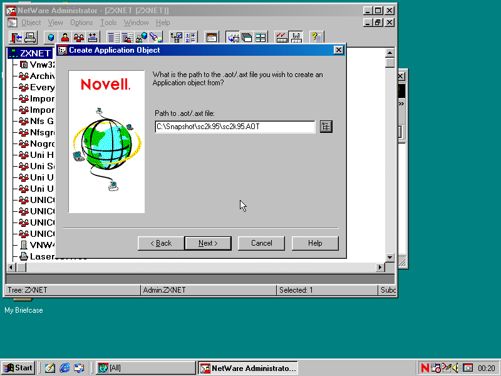
Task: Open Internet Explorer from Quick Launch
Action: pos(65,368)
